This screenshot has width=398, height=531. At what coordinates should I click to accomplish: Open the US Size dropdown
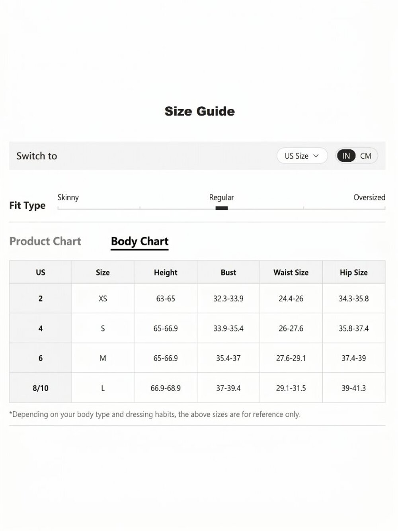[302, 156]
